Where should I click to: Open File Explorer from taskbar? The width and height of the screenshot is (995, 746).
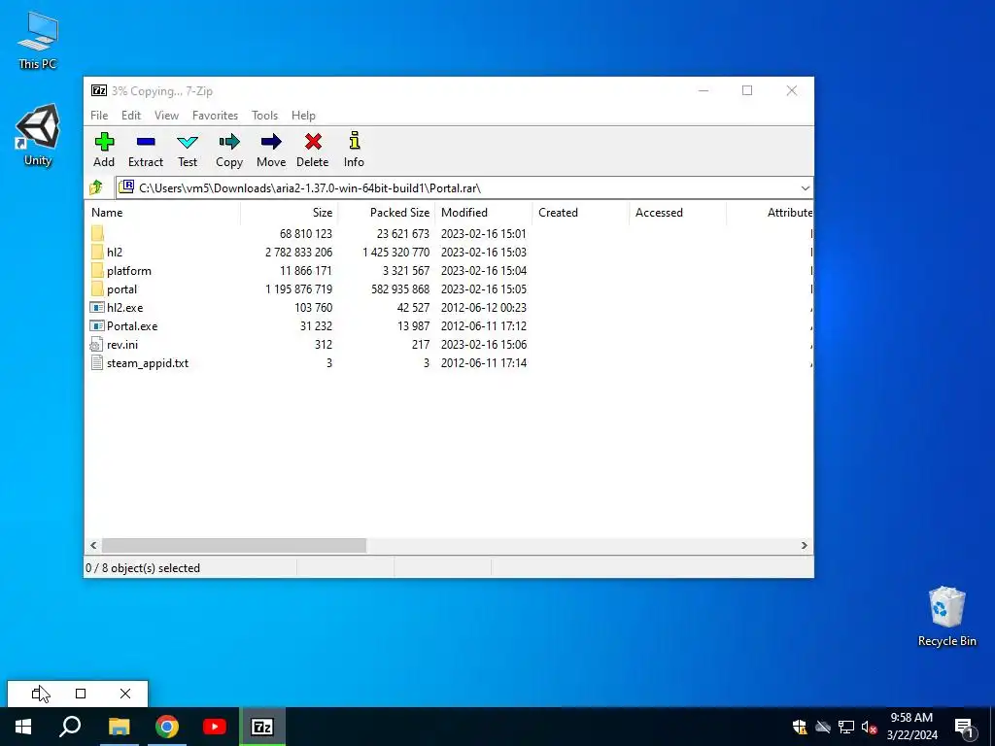[119, 727]
